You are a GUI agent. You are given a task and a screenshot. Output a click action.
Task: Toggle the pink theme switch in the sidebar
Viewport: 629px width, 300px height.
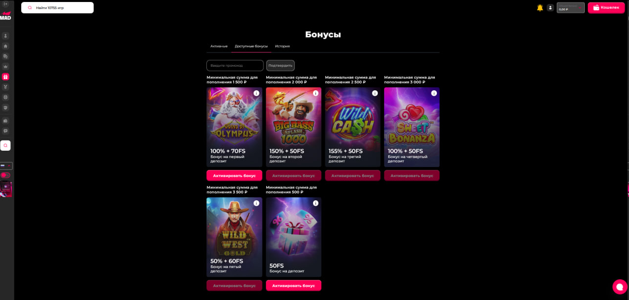[x=5, y=175]
